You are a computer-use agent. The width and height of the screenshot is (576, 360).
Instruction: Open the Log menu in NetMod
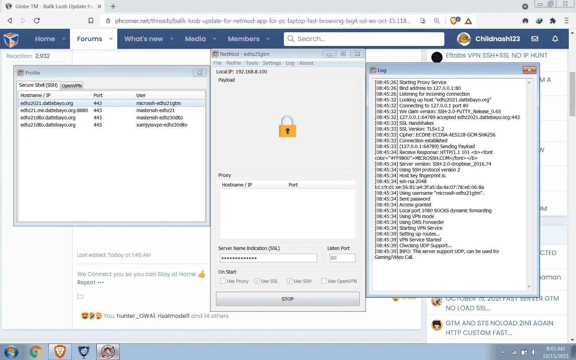click(290, 63)
